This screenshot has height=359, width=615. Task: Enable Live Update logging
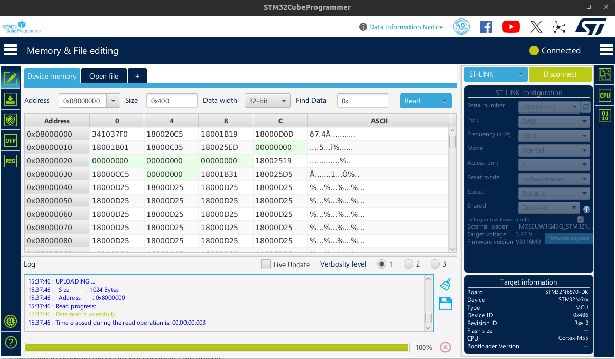(x=266, y=264)
